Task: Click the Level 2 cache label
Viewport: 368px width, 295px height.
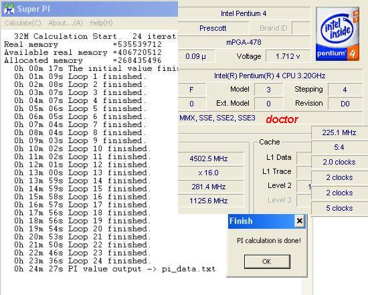Action: pyautogui.click(x=279, y=186)
